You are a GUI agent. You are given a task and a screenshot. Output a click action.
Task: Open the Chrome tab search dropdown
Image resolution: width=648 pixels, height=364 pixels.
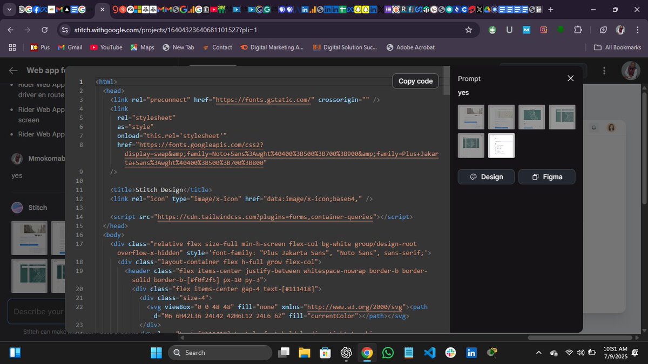pos(9,10)
